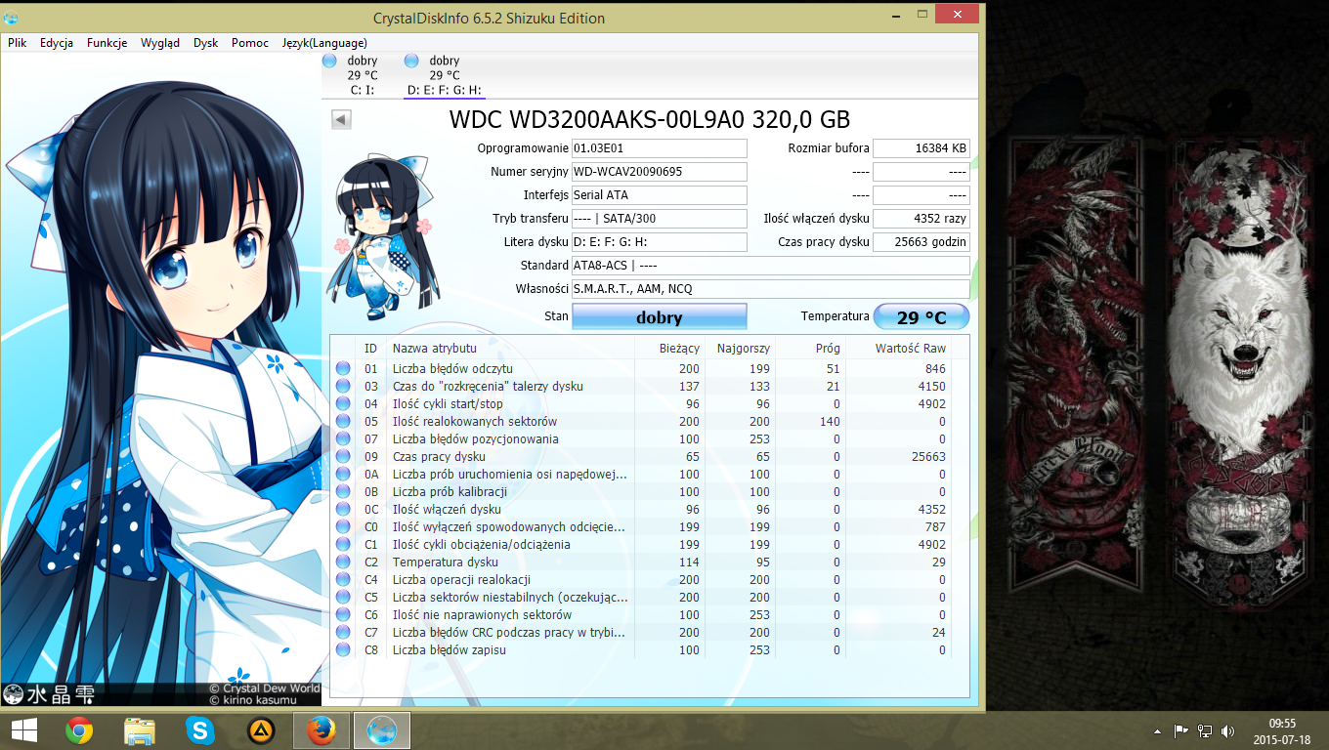Select the Czas do "rozkręcenia" talerzy dysku row text
The width and height of the screenshot is (1329, 750).
(x=488, y=387)
